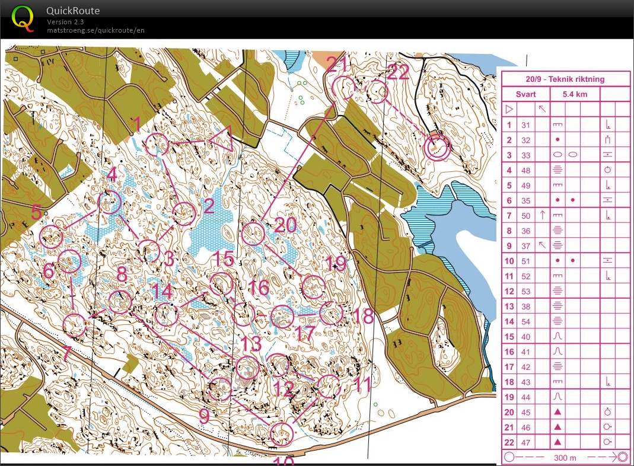Viewport: 634px width, 466px height.
Task: Click control code 47 in the table
Action: click(525, 442)
